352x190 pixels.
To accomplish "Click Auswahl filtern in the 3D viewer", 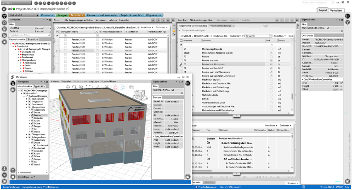I will [x=108, y=81].
